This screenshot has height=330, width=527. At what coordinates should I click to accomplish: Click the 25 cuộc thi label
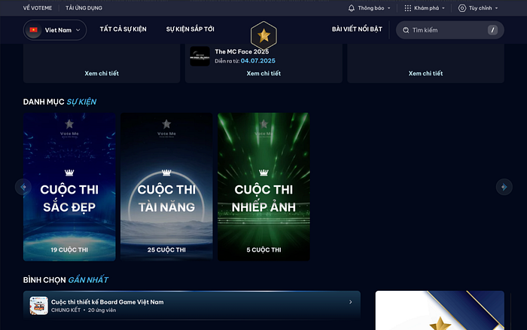pos(166,250)
